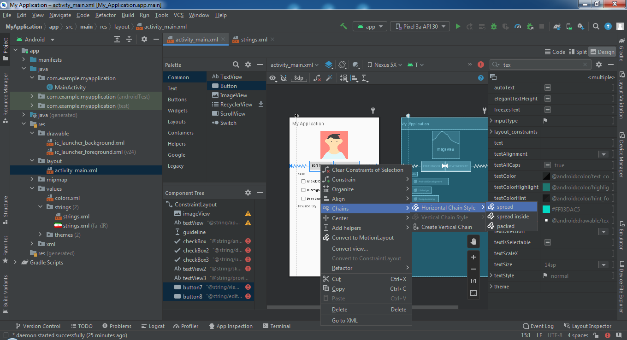627x340 pixels.
Task: Sync project with Gradle files icon
Action: click(x=557, y=26)
